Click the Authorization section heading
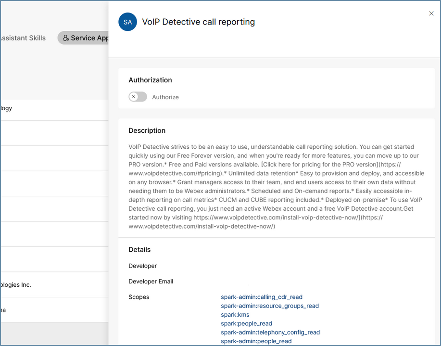 (x=150, y=80)
